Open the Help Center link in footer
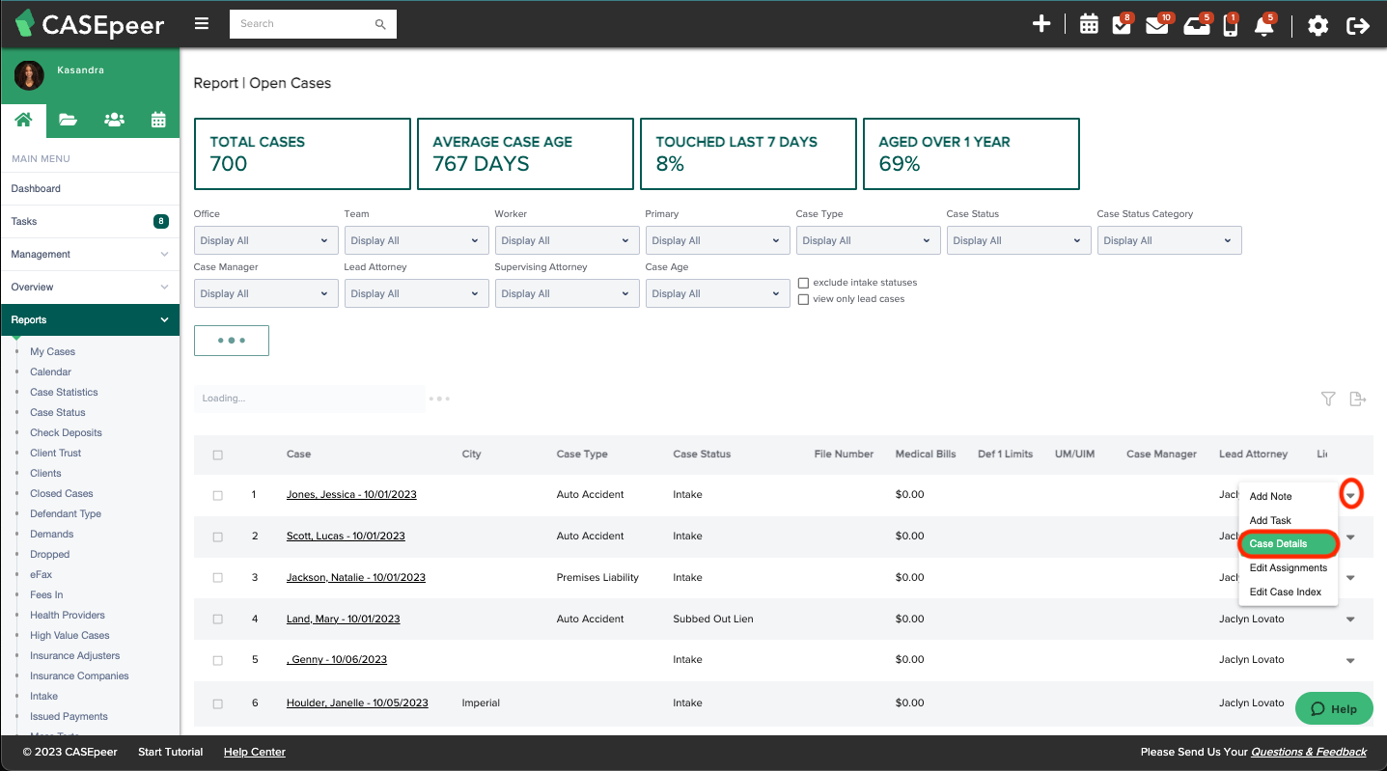Image resolution: width=1387 pixels, height=771 pixels. click(255, 753)
